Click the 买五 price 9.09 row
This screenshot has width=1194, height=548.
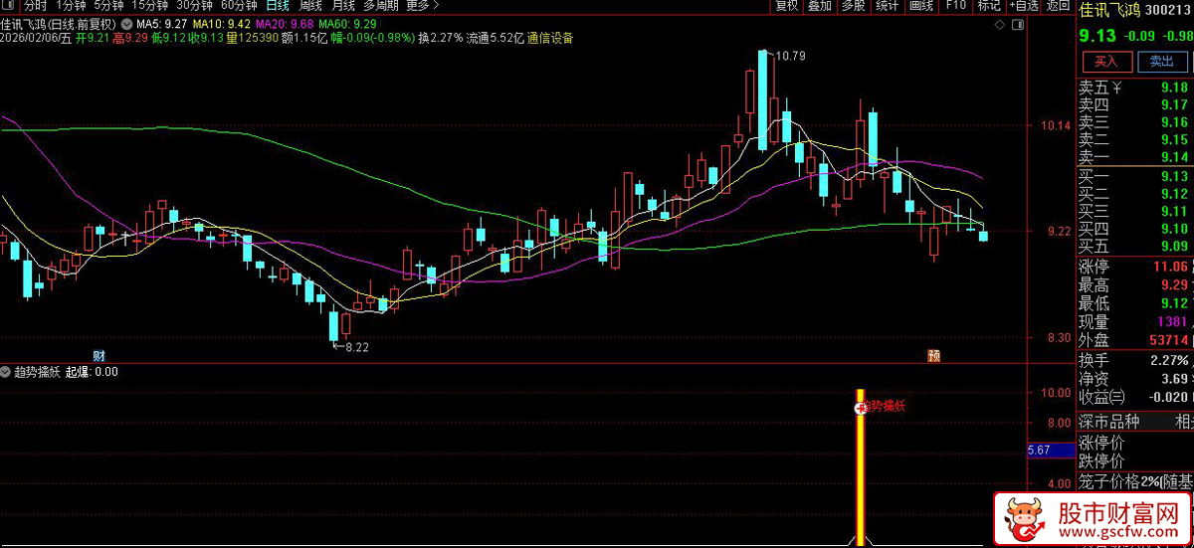coord(1135,246)
